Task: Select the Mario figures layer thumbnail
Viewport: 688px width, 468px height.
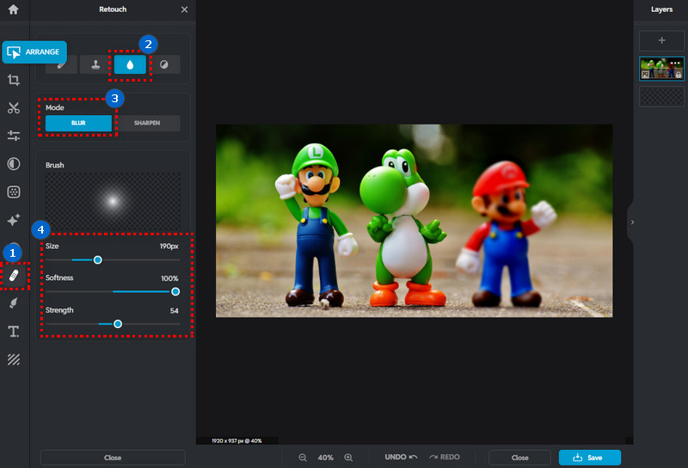Action: [x=661, y=69]
